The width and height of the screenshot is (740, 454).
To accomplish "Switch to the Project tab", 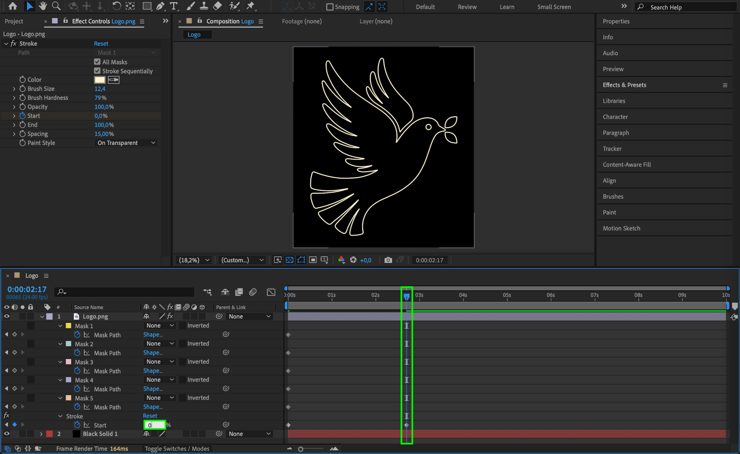I will (14, 21).
